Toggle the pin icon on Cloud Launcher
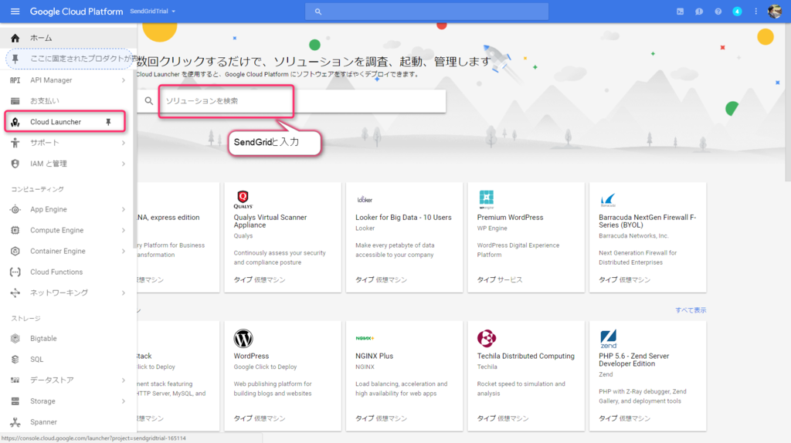This screenshot has width=791, height=443. (108, 122)
